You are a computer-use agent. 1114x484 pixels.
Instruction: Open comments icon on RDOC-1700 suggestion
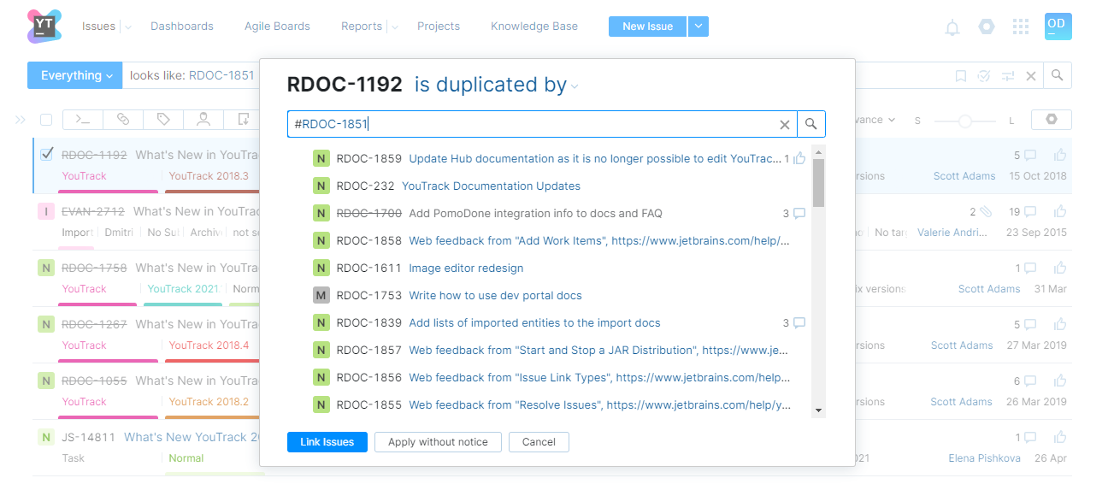[x=799, y=214]
